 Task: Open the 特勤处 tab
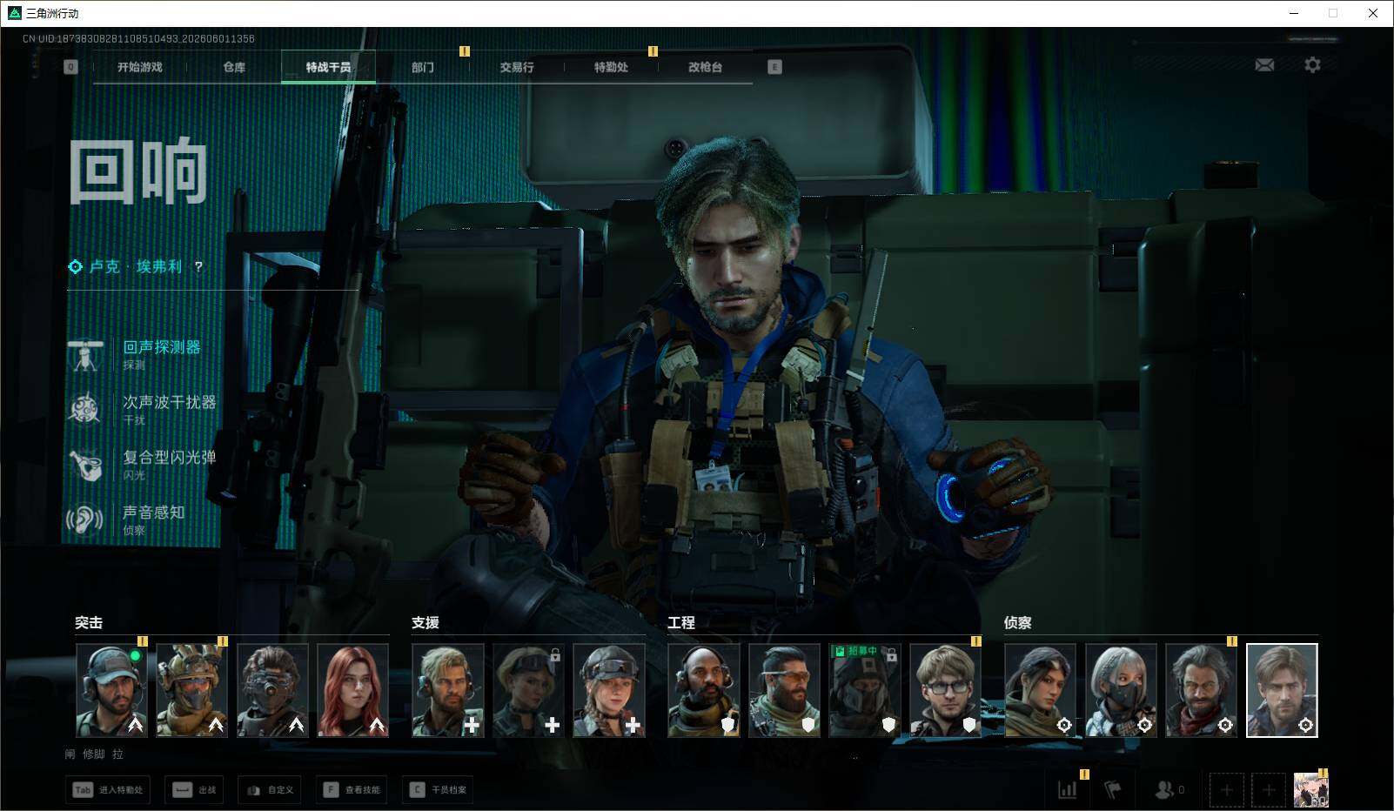(x=611, y=67)
